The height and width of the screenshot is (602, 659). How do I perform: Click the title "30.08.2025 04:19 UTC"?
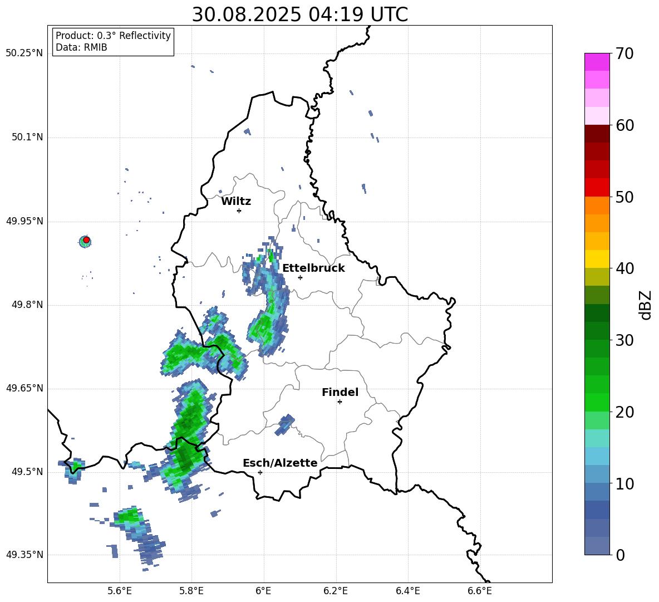coord(299,14)
